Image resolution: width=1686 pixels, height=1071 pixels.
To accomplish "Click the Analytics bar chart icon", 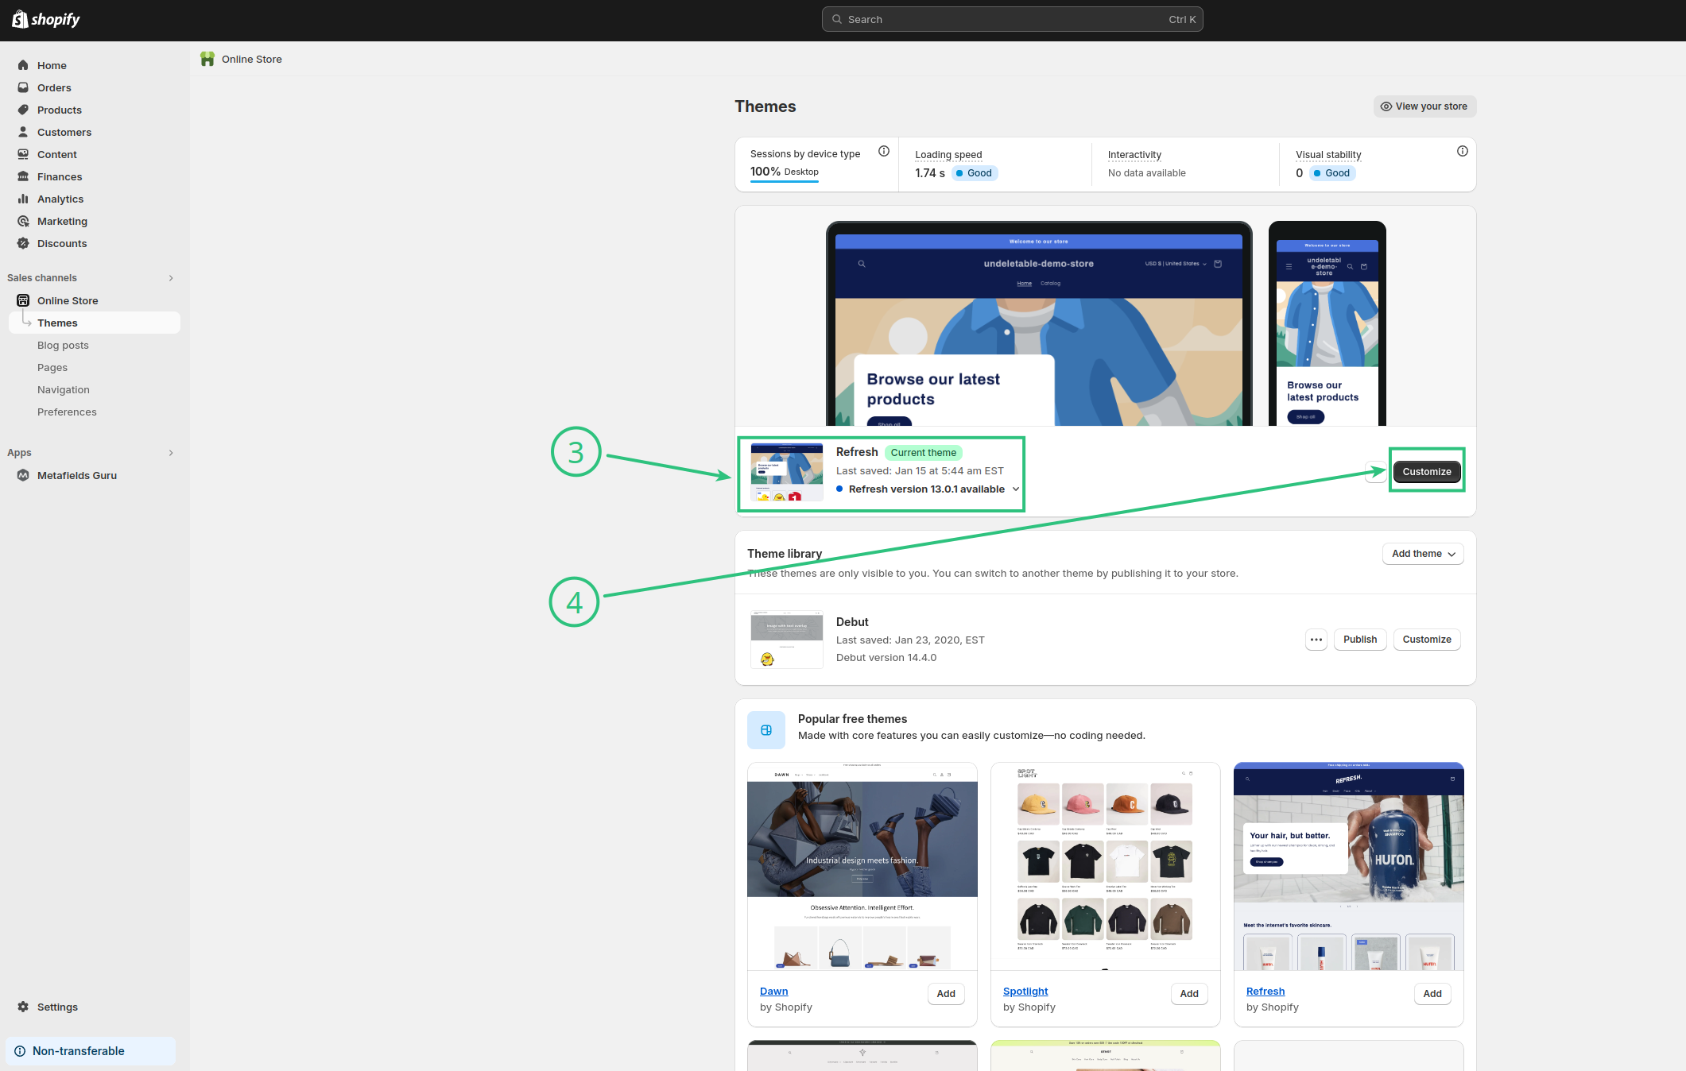I will 23,199.
